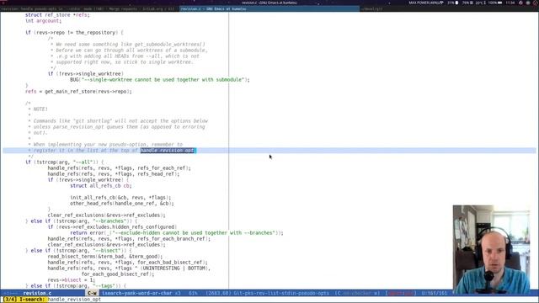Click the Wi-Fi icon in system tray
The width and height of the screenshot is (539, 303).
pyautogui.click(x=441, y=3)
